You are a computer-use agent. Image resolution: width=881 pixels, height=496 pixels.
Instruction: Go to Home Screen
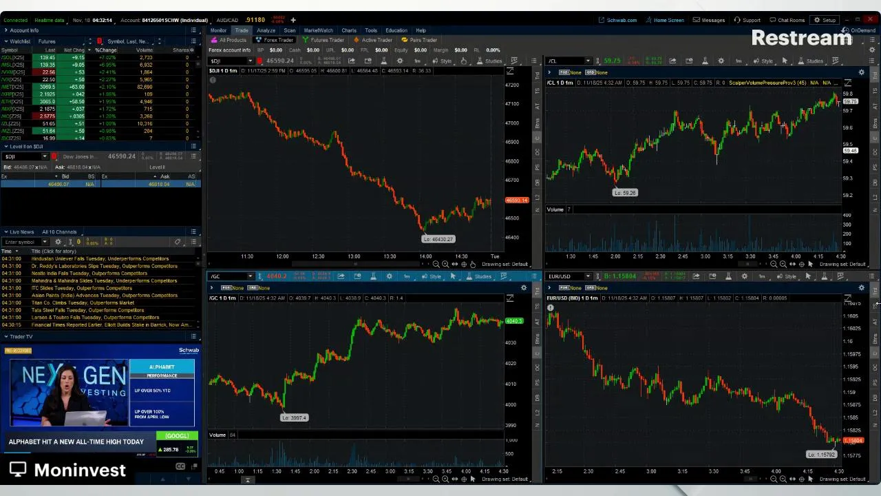point(664,20)
